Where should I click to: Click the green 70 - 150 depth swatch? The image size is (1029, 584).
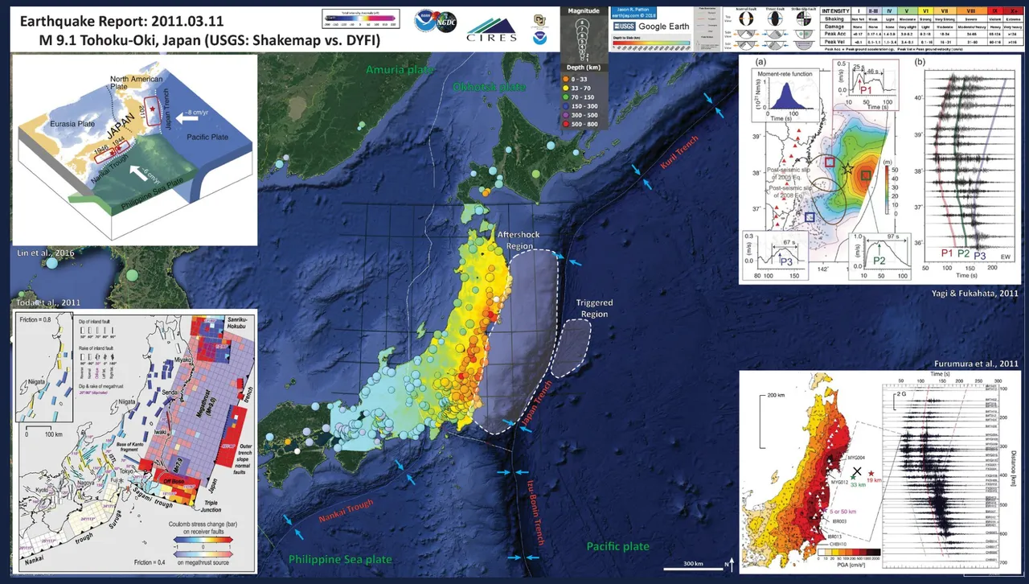[565, 97]
